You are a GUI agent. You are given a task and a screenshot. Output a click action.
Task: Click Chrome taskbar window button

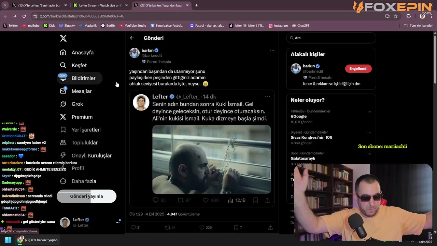point(38,240)
